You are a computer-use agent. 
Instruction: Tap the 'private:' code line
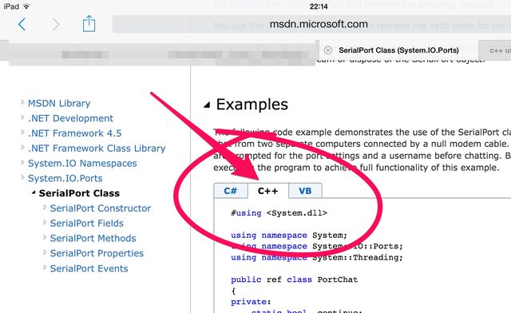[x=251, y=302]
